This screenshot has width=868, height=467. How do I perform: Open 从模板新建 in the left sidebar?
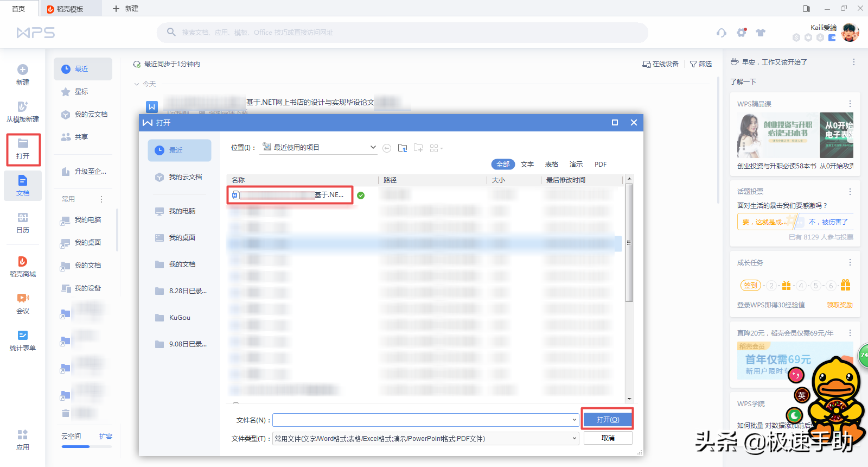point(23,111)
